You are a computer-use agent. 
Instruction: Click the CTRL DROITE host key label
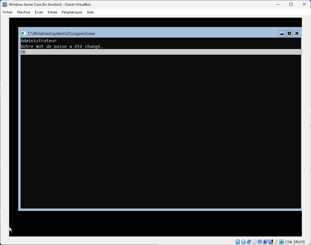(x=295, y=242)
